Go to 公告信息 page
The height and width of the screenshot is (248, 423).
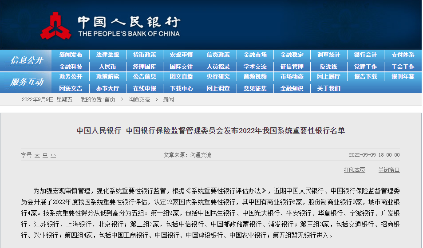144,77
